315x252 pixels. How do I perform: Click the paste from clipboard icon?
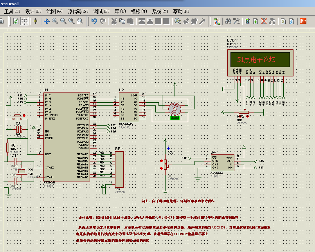point(130,21)
